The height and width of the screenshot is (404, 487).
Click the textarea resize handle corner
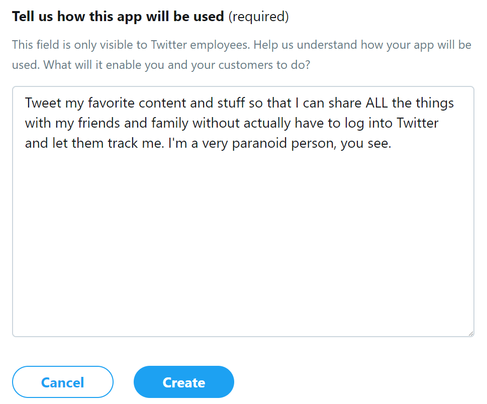click(x=470, y=333)
